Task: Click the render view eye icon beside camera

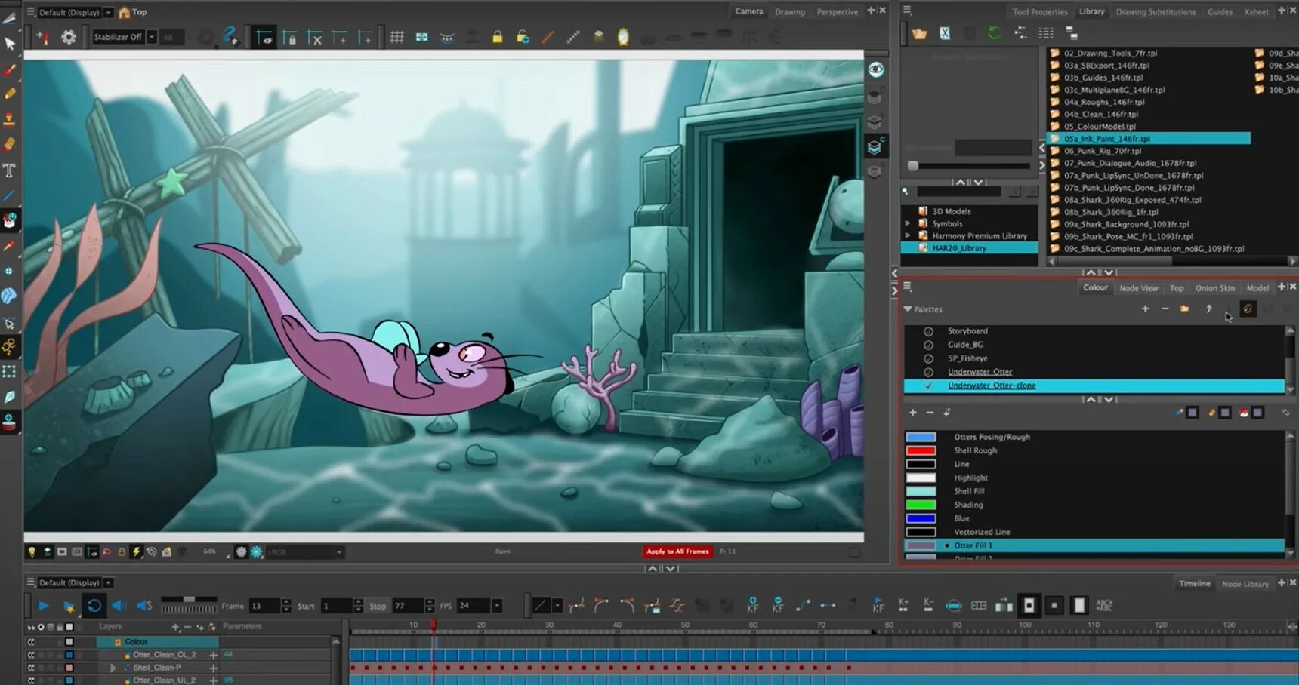Action: [875, 70]
